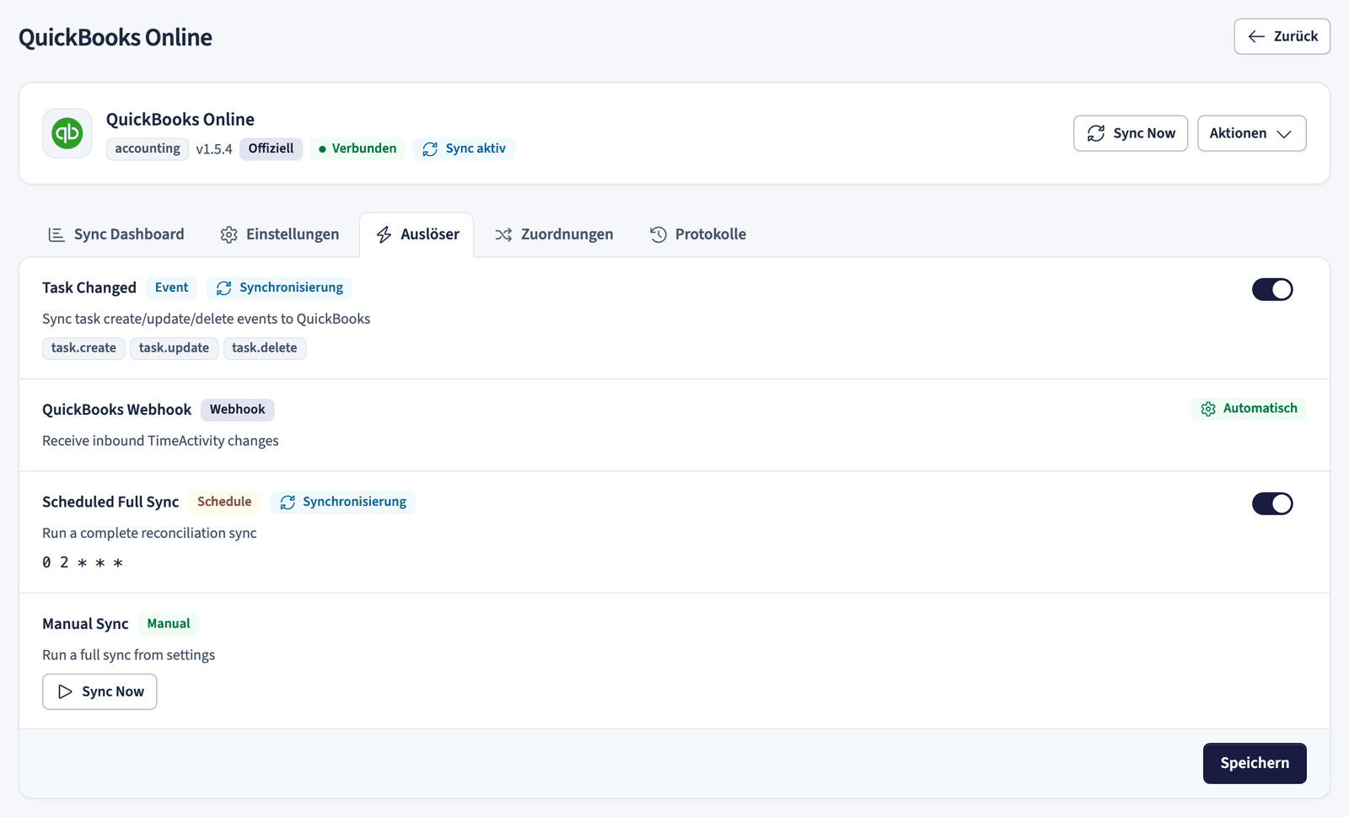Open the Aktionen dropdown menu
The width and height of the screenshot is (1349, 817).
[1251, 133]
